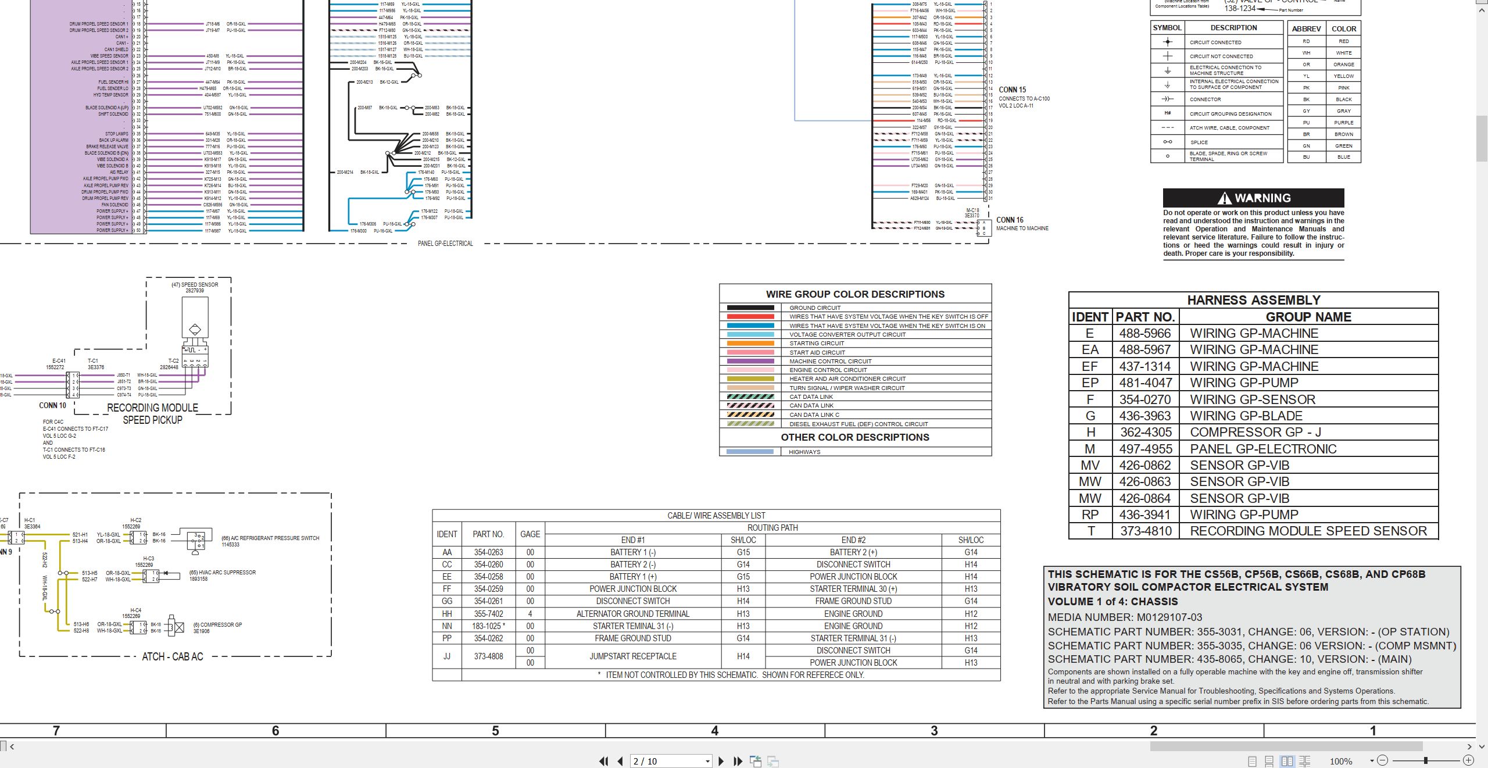This screenshot has height=768, width=1488.
Task: Click COMPRESSOR GP - J row
Action: tap(1253, 432)
